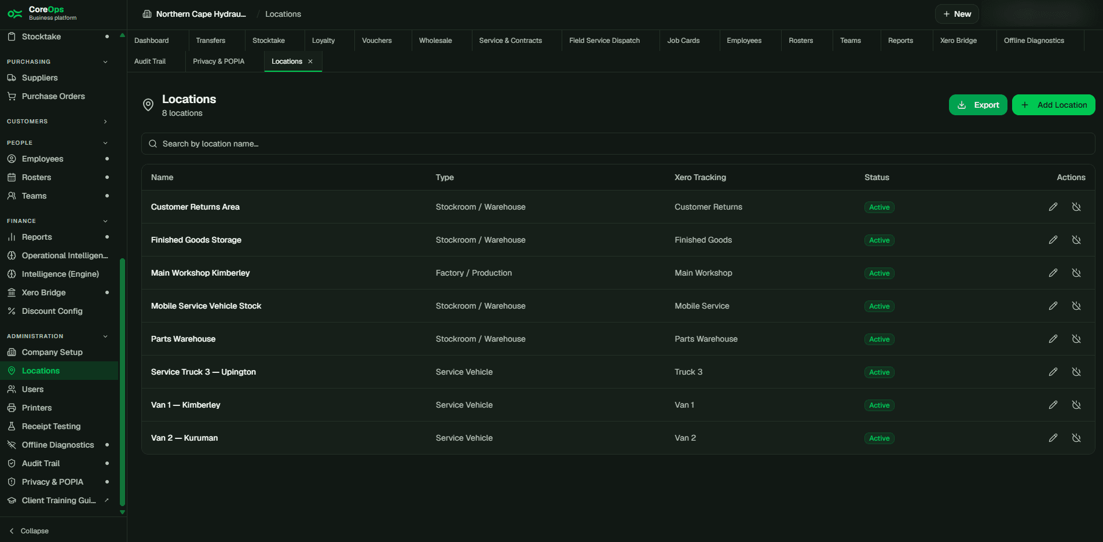Click the Suppliers truck icon in sidebar

pyautogui.click(x=12, y=78)
